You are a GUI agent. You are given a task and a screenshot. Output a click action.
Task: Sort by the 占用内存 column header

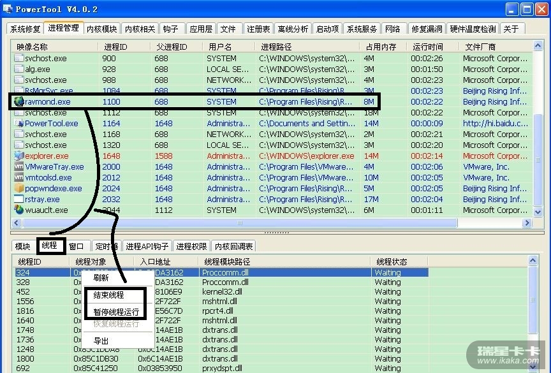tap(383, 47)
